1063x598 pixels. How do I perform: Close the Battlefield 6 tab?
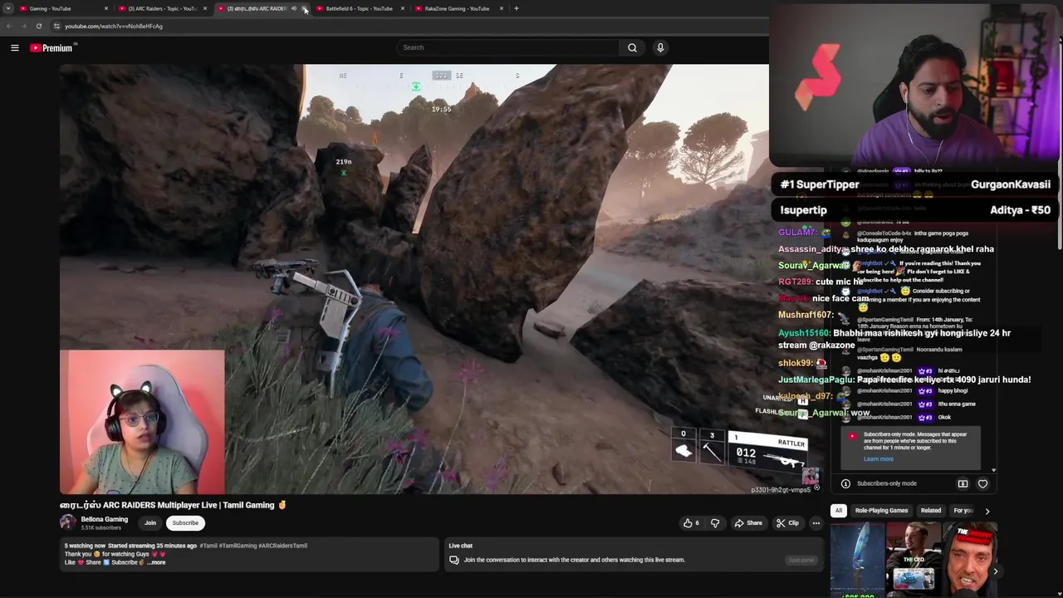(403, 8)
